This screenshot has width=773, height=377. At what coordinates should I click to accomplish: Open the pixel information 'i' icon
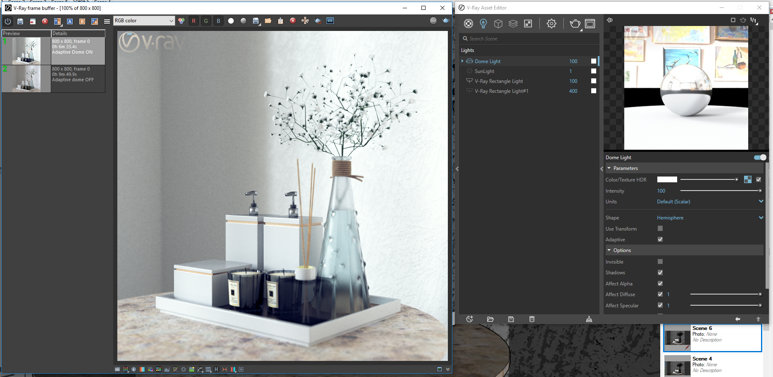(x=134, y=369)
